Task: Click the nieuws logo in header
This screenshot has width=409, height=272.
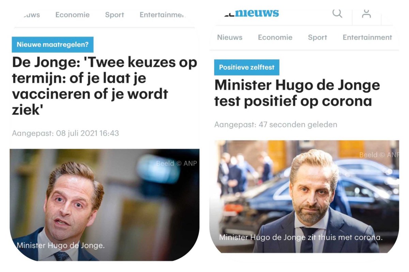Action: pyautogui.click(x=252, y=13)
